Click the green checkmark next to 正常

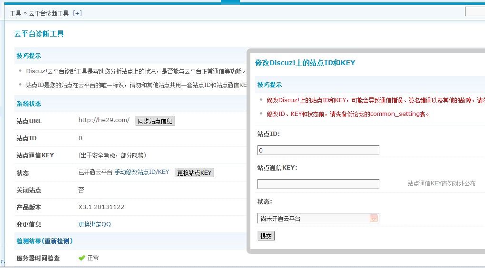click(82, 258)
